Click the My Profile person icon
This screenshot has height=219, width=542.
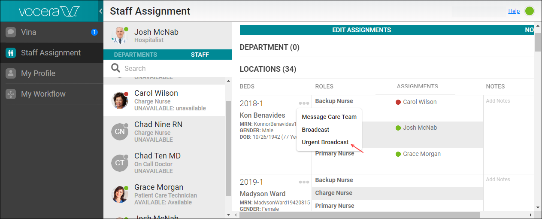[x=11, y=73]
